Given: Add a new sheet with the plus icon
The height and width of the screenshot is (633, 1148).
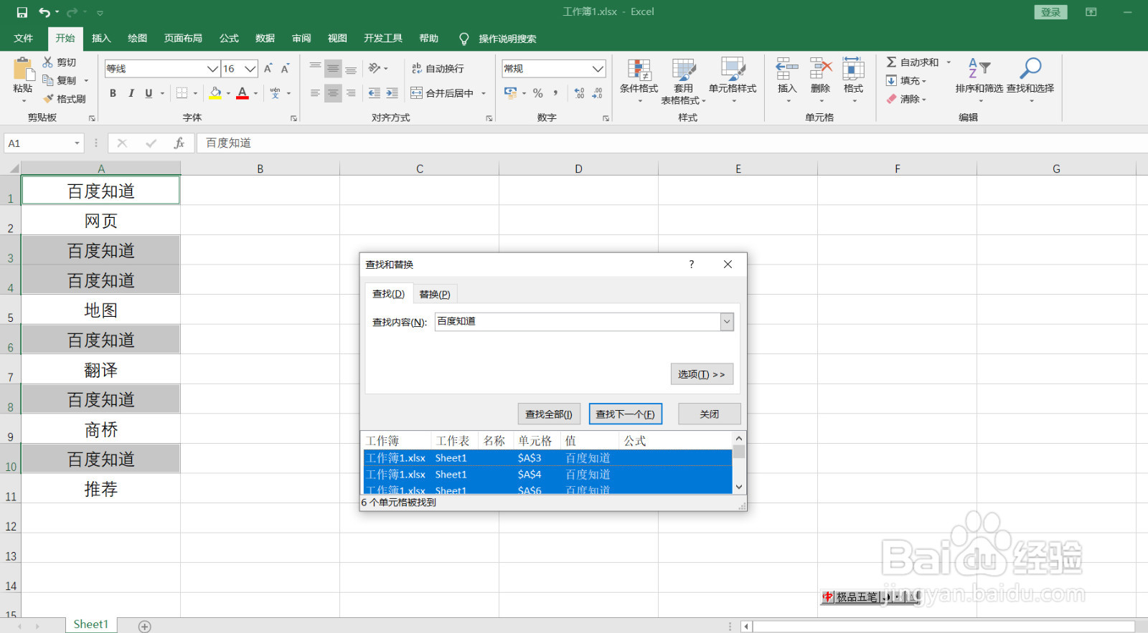Looking at the screenshot, I should click(x=145, y=627).
